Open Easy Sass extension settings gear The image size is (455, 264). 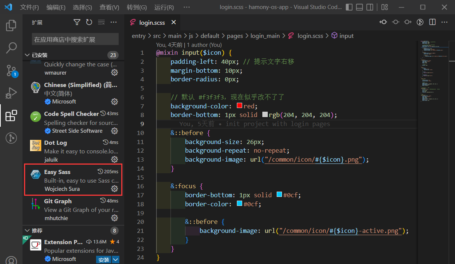pyautogui.click(x=115, y=189)
